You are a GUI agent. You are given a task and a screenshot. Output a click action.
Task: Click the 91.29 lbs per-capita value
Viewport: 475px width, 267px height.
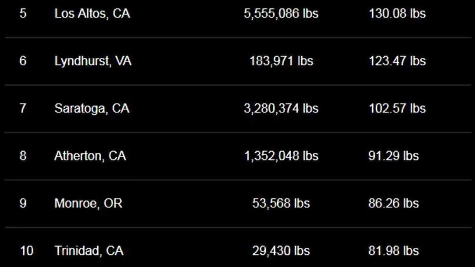394,156
